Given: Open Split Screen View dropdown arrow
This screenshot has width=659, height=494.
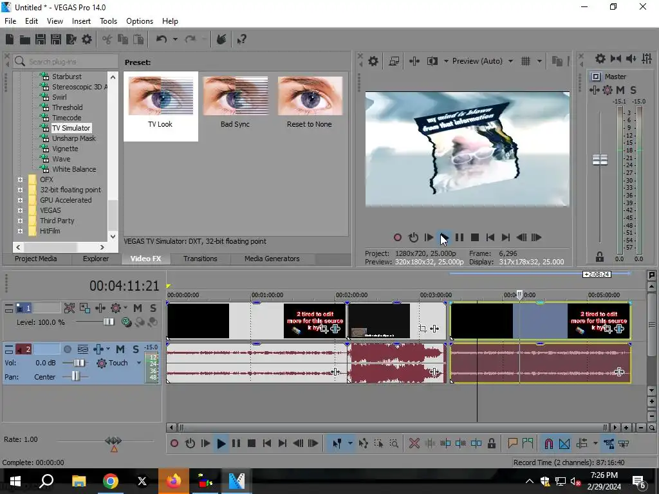Looking at the screenshot, I should 446,61.
